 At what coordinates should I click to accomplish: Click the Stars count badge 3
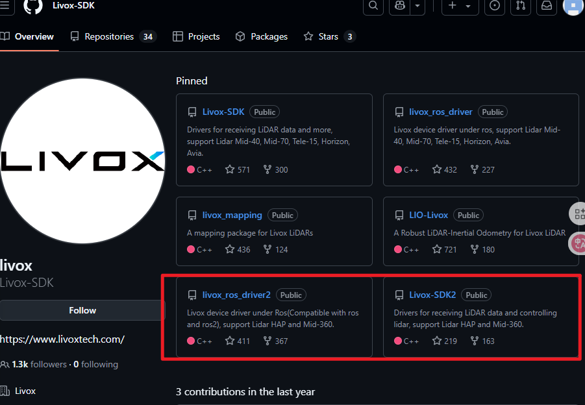(349, 36)
